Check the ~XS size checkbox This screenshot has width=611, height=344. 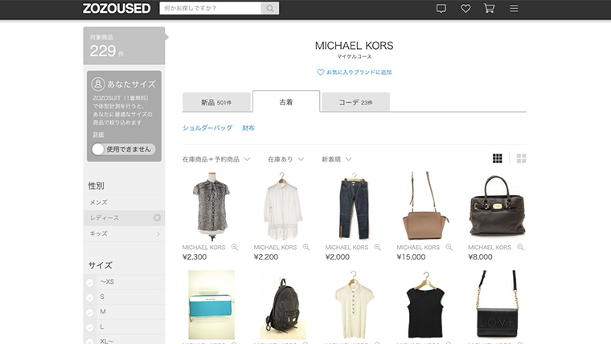[x=90, y=282]
